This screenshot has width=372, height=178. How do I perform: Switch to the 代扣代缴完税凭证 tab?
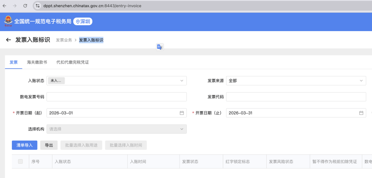73,62
